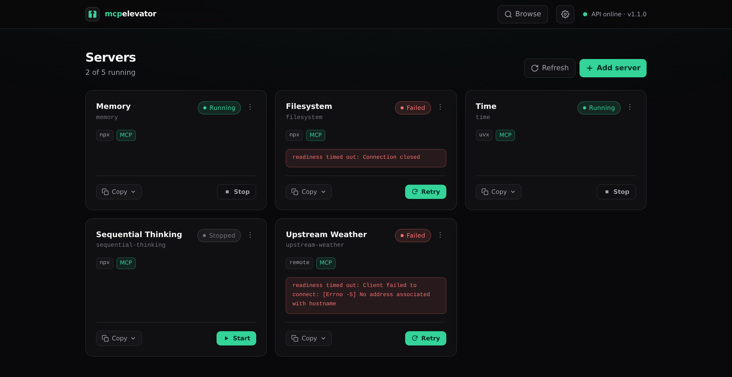
Task: Click the Failed status badge on Filesystem
Action: [413, 108]
